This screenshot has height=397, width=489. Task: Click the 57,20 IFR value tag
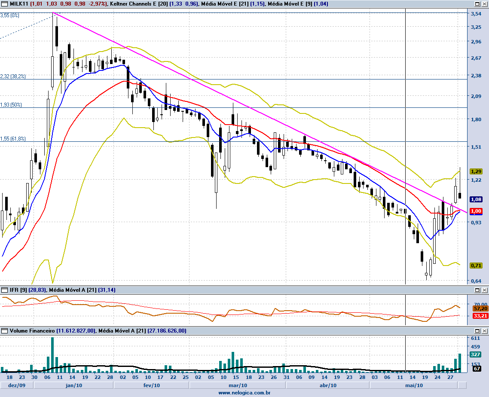pyautogui.click(x=480, y=309)
